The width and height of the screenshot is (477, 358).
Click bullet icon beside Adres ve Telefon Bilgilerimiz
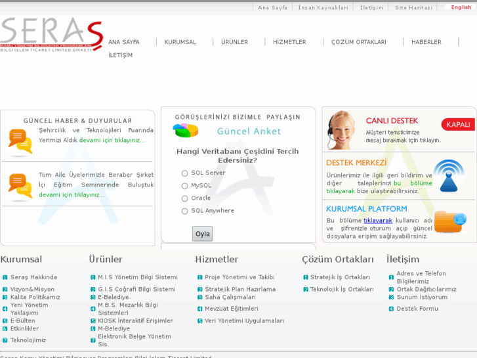pyautogui.click(x=391, y=277)
